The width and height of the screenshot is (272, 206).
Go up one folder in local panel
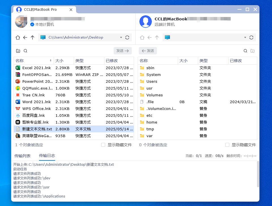pos(33,37)
